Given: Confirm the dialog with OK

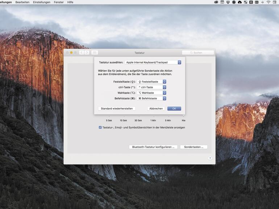Looking at the screenshot, I should [174, 108].
